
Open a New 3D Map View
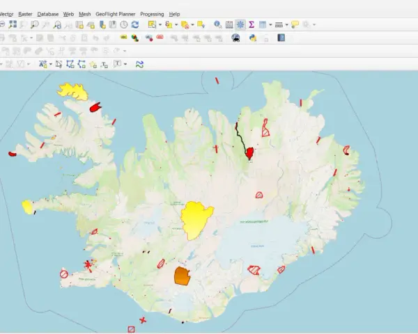coord(91,25)
